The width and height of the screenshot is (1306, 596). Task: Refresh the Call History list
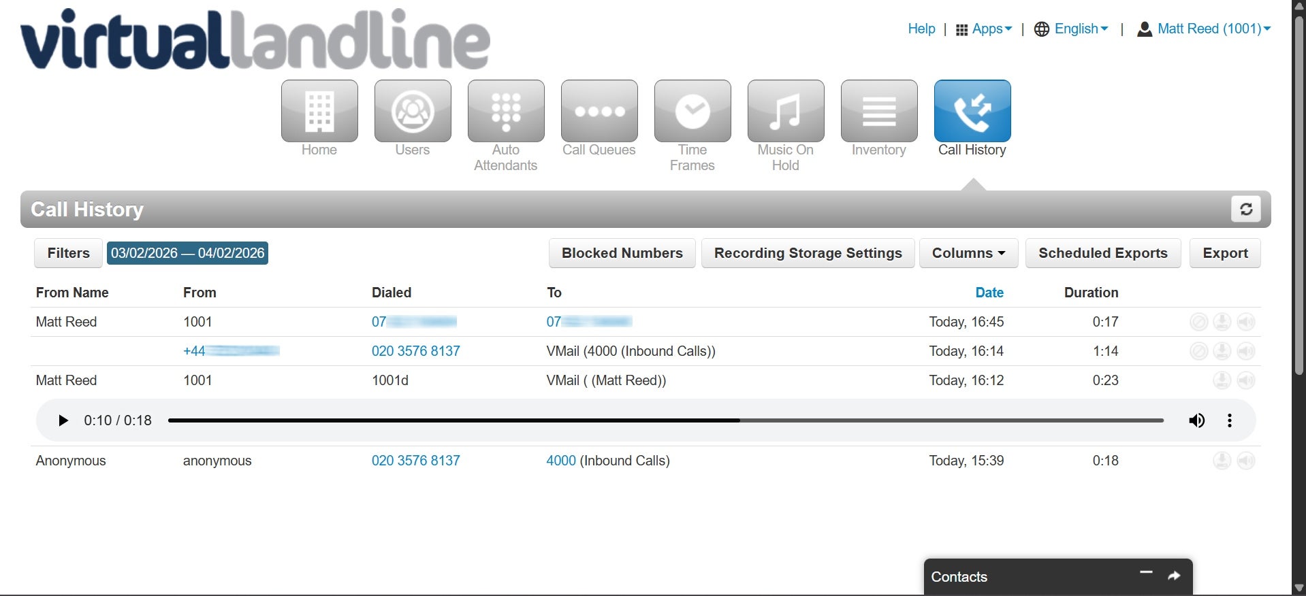(x=1246, y=209)
